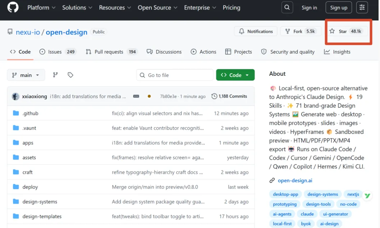Switch to the Pull requests tab
This screenshot has height=228, width=380.
point(112,52)
